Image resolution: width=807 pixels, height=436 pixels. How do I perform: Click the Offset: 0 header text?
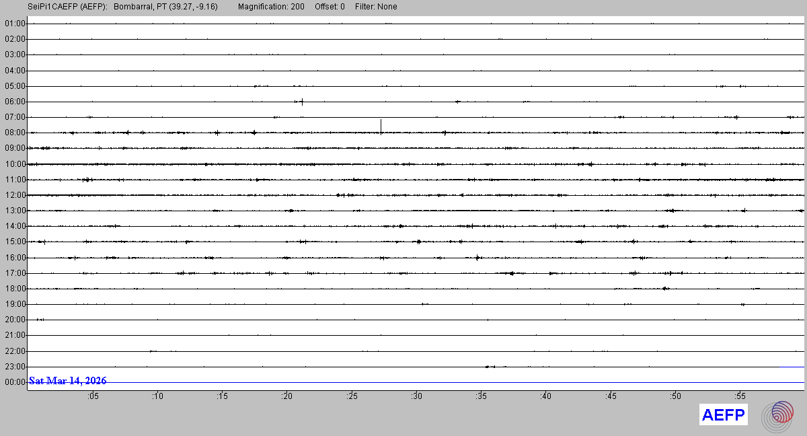[330, 7]
